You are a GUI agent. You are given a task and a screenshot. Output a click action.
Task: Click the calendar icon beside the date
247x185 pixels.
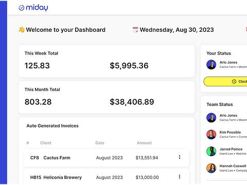click(135, 30)
